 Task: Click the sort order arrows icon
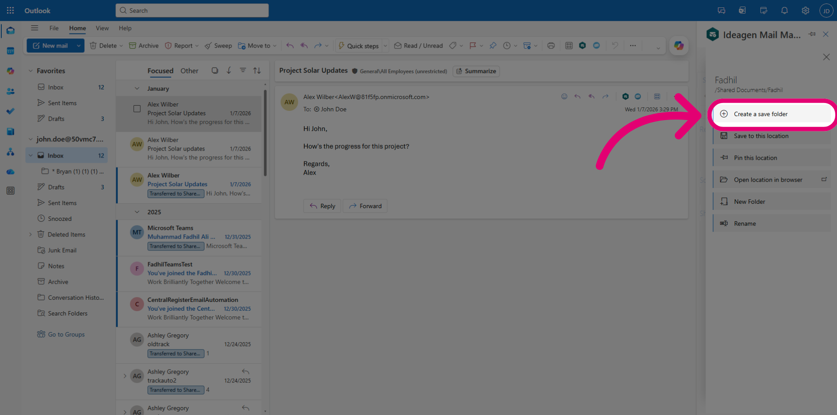point(257,70)
